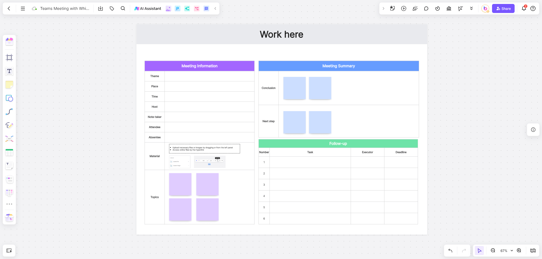
Task: Click the teal mind map icon
Action: click(x=187, y=8)
